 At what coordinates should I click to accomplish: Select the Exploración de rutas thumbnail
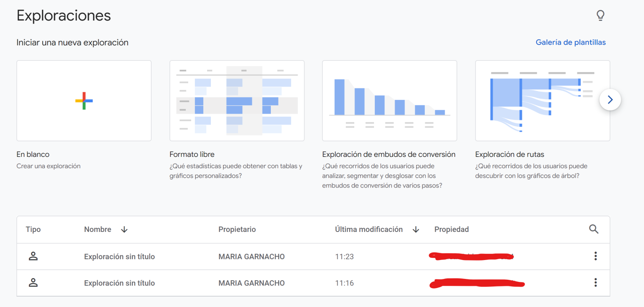click(x=542, y=101)
